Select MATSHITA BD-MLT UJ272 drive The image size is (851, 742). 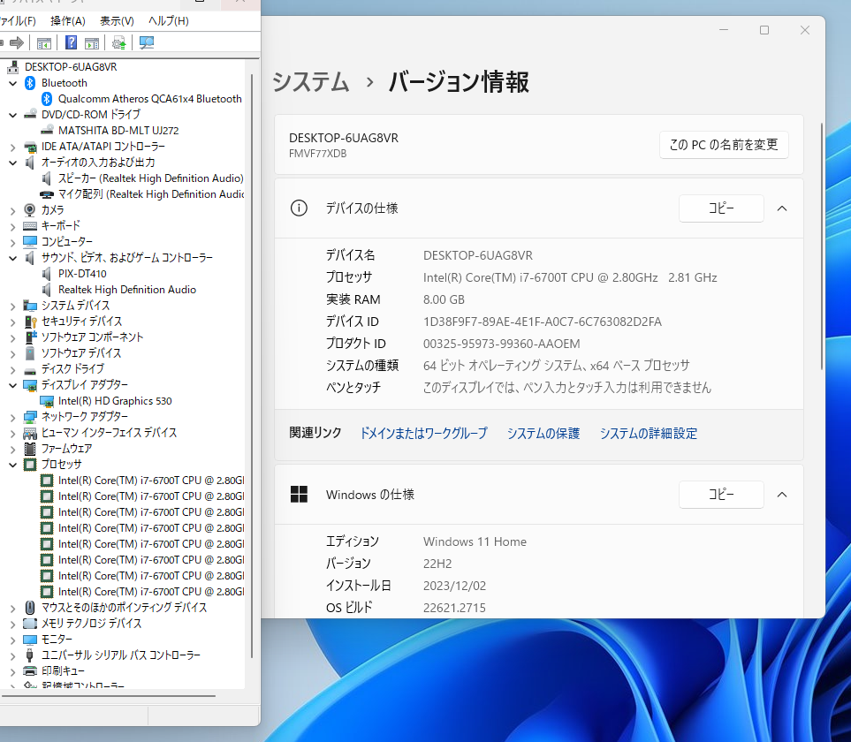pos(118,130)
